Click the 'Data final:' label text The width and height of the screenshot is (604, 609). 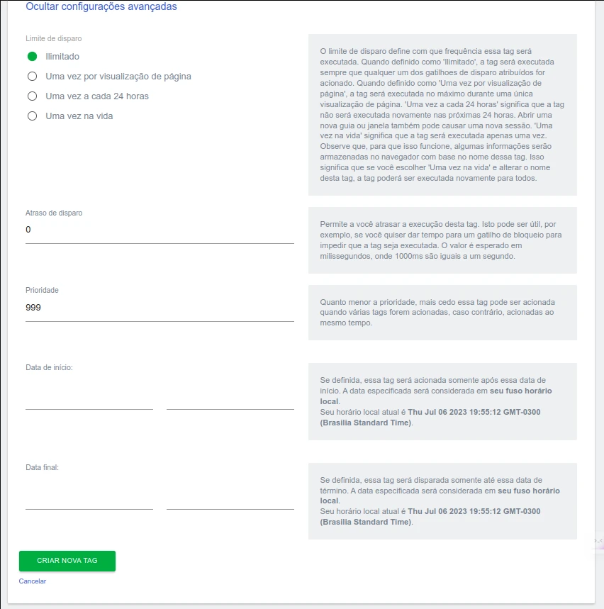pyautogui.click(x=42, y=467)
